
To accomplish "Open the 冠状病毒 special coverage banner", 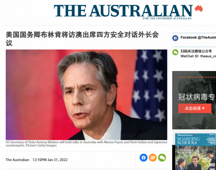I will [194, 100].
